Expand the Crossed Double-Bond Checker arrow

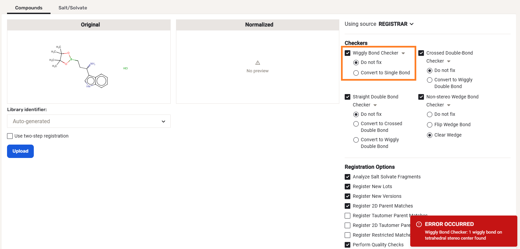[x=449, y=61]
